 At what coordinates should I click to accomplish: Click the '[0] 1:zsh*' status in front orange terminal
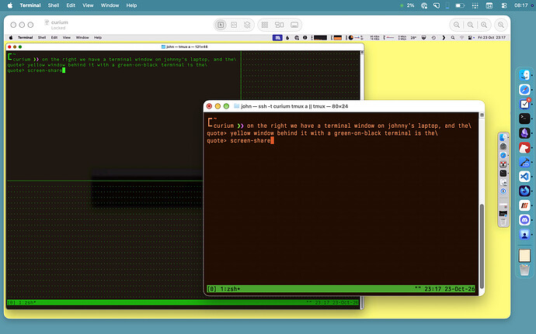click(x=224, y=289)
